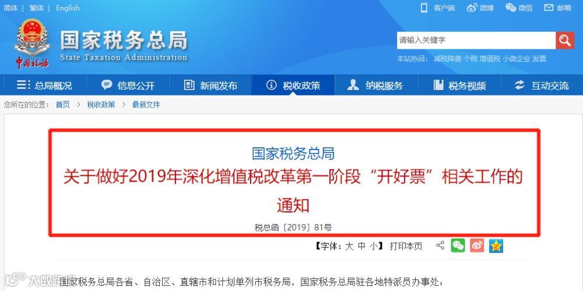Open the 总局概况 navigation menu
The width and height of the screenshot is (583, 291).
point(45,86)
